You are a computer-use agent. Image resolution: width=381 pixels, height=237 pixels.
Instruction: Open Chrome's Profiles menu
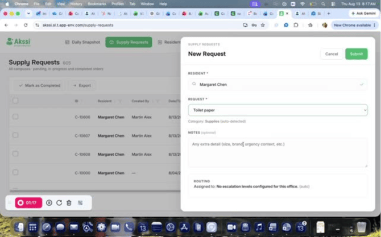118,4
